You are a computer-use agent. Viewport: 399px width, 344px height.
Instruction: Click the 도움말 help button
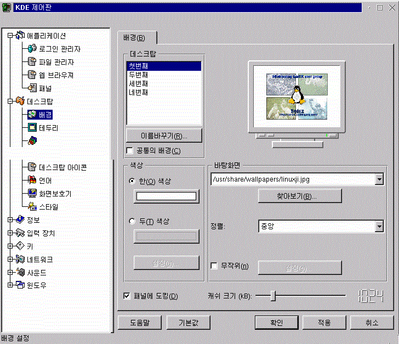click(140, 323)
